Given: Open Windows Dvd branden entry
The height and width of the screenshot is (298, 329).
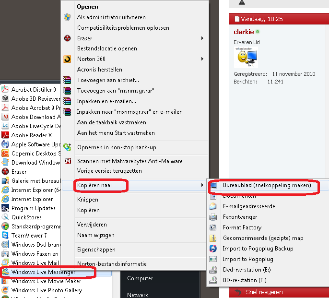Looking at the screenshot, I should click(x=31, y=244).
